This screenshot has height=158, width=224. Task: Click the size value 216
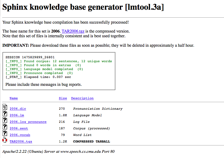62,122
